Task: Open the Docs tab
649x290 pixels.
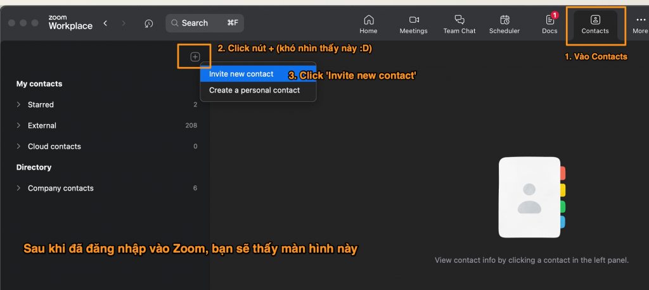Action: [x=549, y=25]
